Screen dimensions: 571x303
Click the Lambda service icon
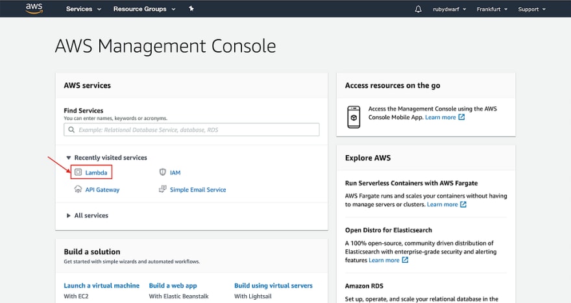78,172
